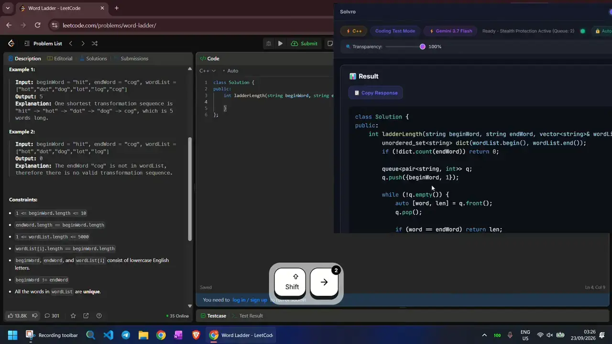
Task: Run the code with the play icon
Action: (280, 43)
